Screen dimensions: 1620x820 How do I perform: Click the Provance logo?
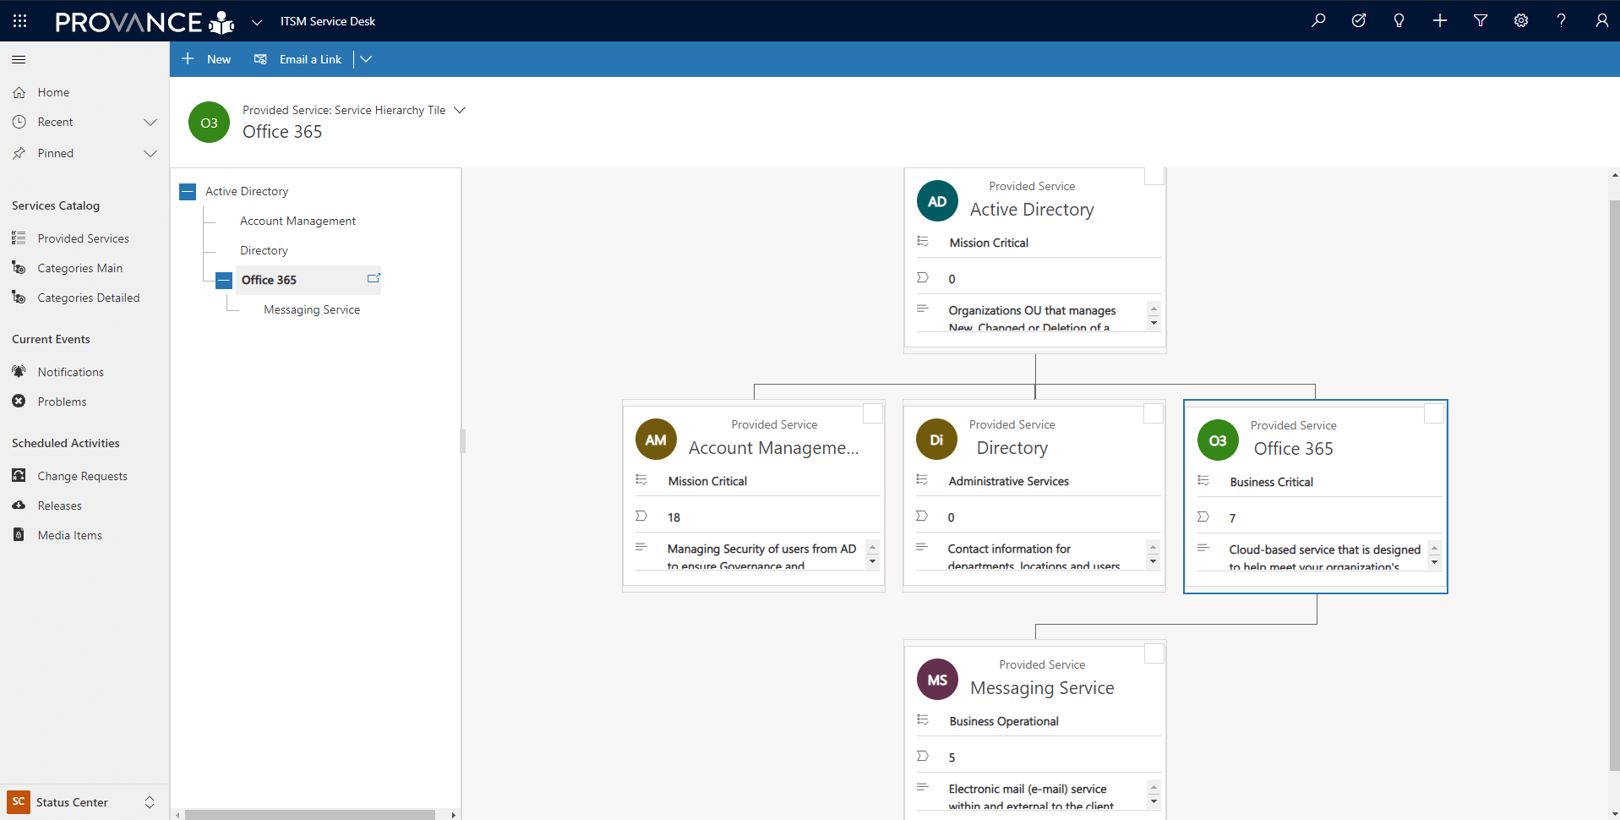pos(145,22)
